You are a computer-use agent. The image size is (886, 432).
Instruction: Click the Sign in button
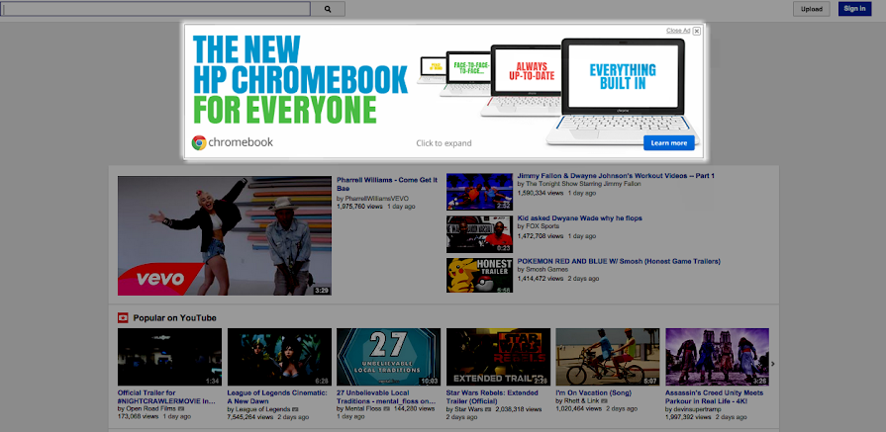(854, 9)
